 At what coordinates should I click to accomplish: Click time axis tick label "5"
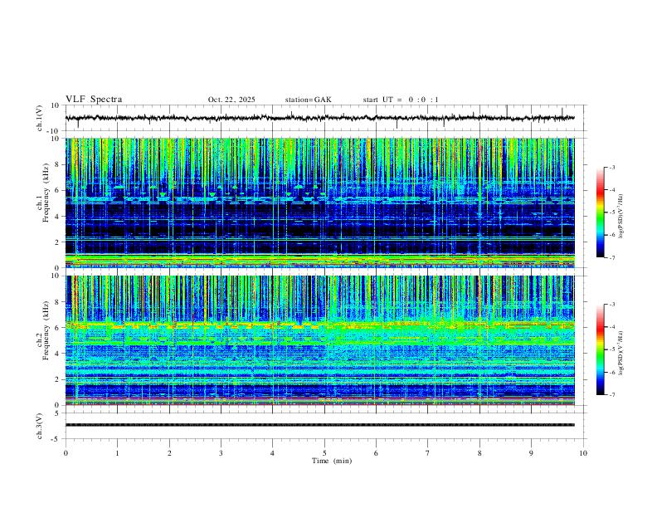[x=324, y=453]
